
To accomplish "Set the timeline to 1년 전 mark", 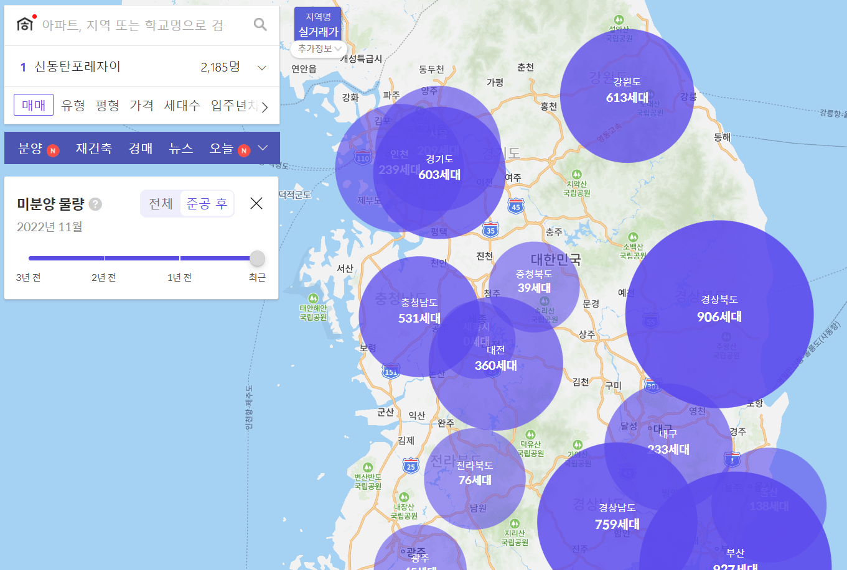I will (x=180, y=258).
